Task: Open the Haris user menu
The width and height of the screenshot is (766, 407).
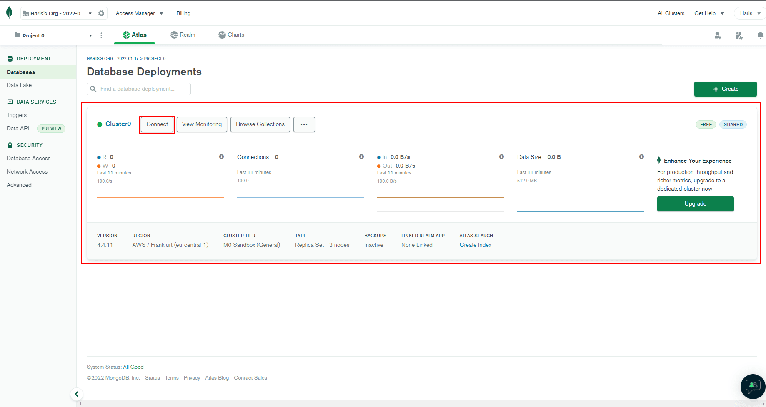Action: click(x=750, y=13)
